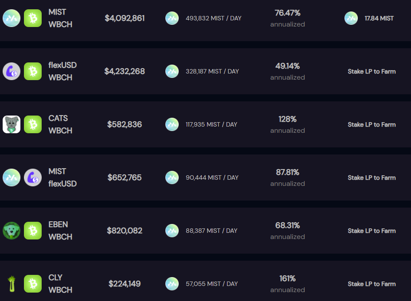Click flexUSD icon in MIST/flexUSD row

[33, 178]
